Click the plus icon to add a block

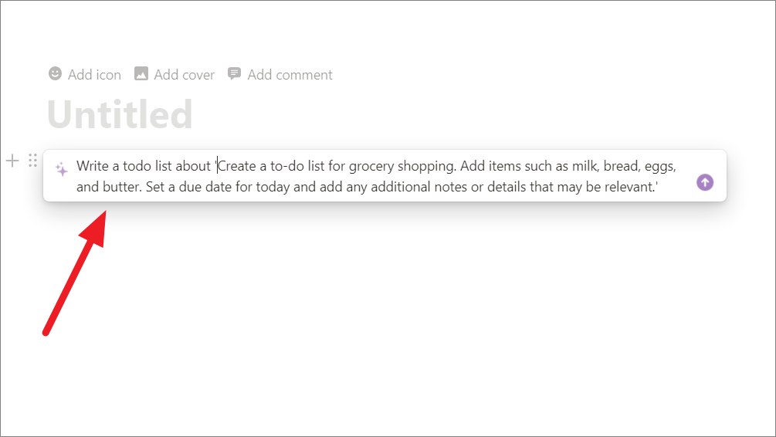[12, 161]
